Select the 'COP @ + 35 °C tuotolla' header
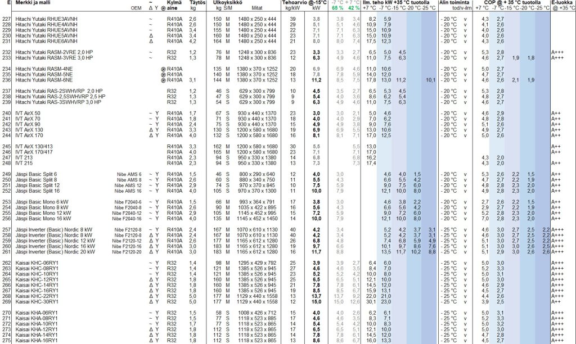This screenshot has height=344, width=576. tap(512, 3)
